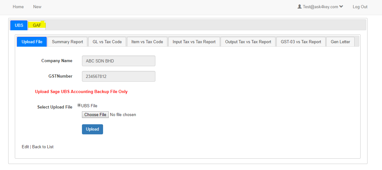The image size is (382, 170).
Task: Click the blue Upload button
Action: [x=92, y=129]
